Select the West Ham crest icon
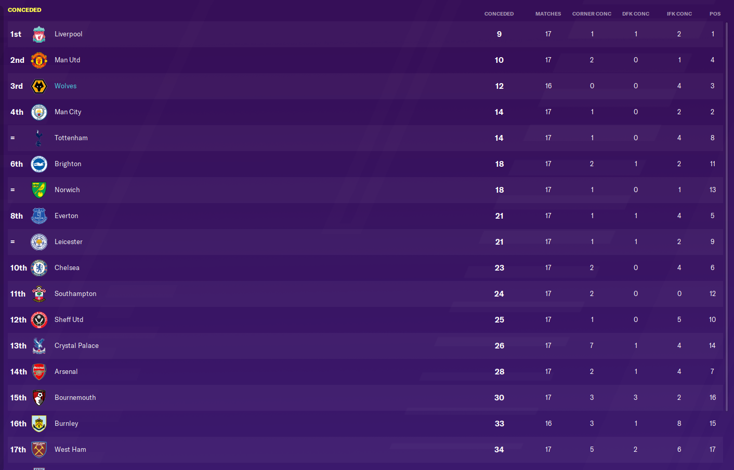734x470 pixels. click(x=39, y=450)
